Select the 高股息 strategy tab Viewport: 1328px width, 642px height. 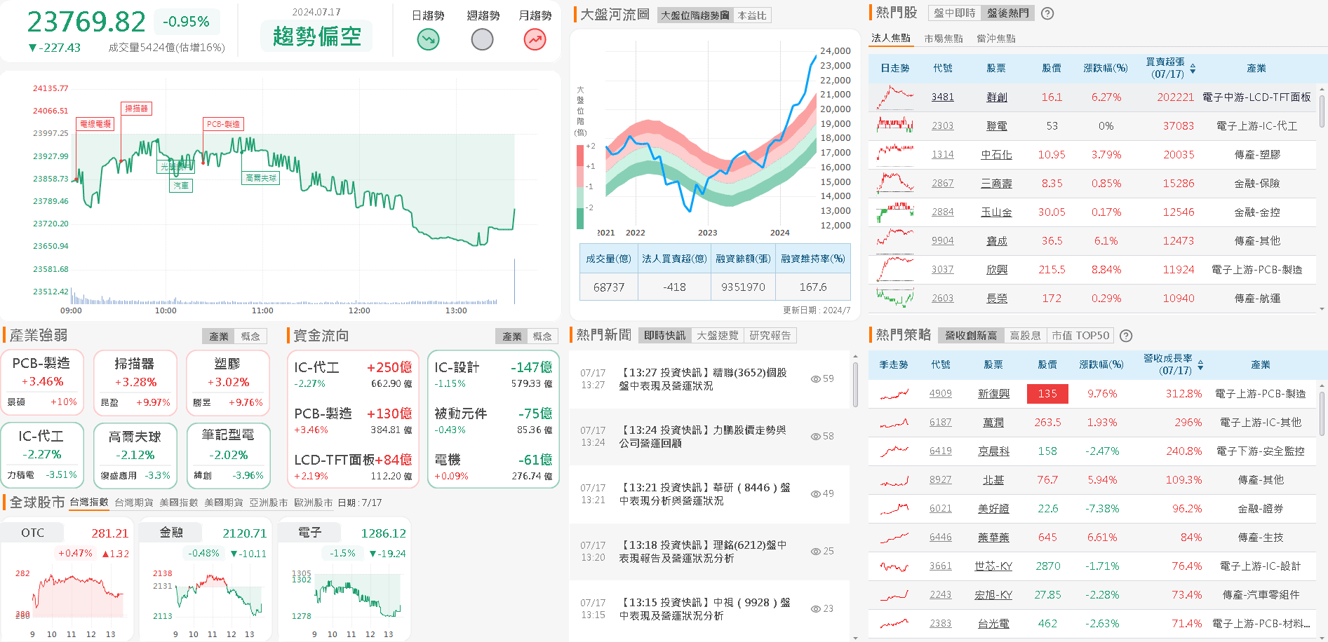(1026, 336)
